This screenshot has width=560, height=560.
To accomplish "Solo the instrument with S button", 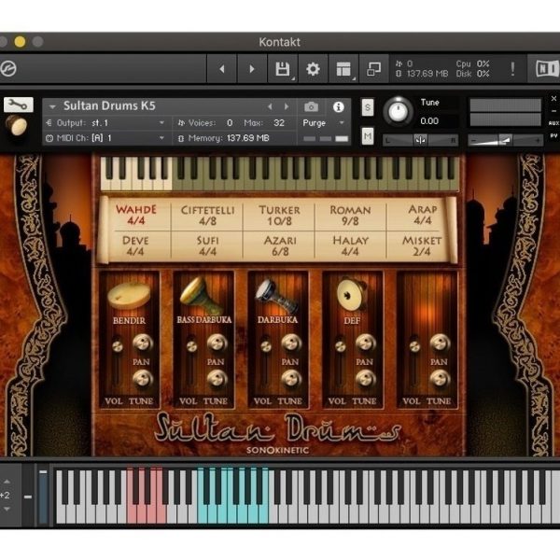I will 368,107.
